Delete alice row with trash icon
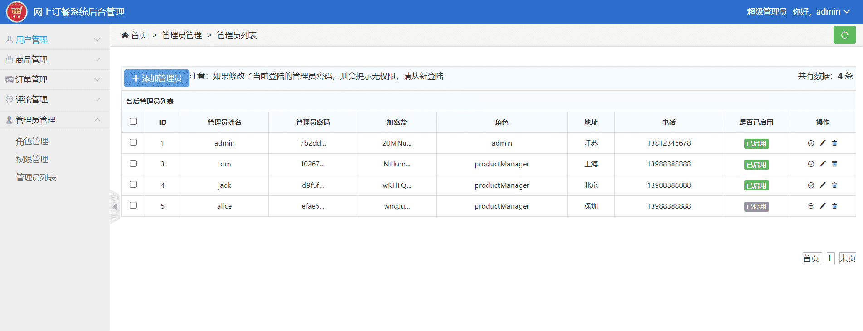Image resolution: width=863 pixels, height=331 pixels. point(834,206)
